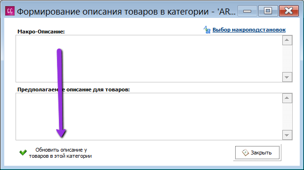Click scroll-up arrow of Предполагаемое описание field

pyautogui.click(x=287, y=98)
